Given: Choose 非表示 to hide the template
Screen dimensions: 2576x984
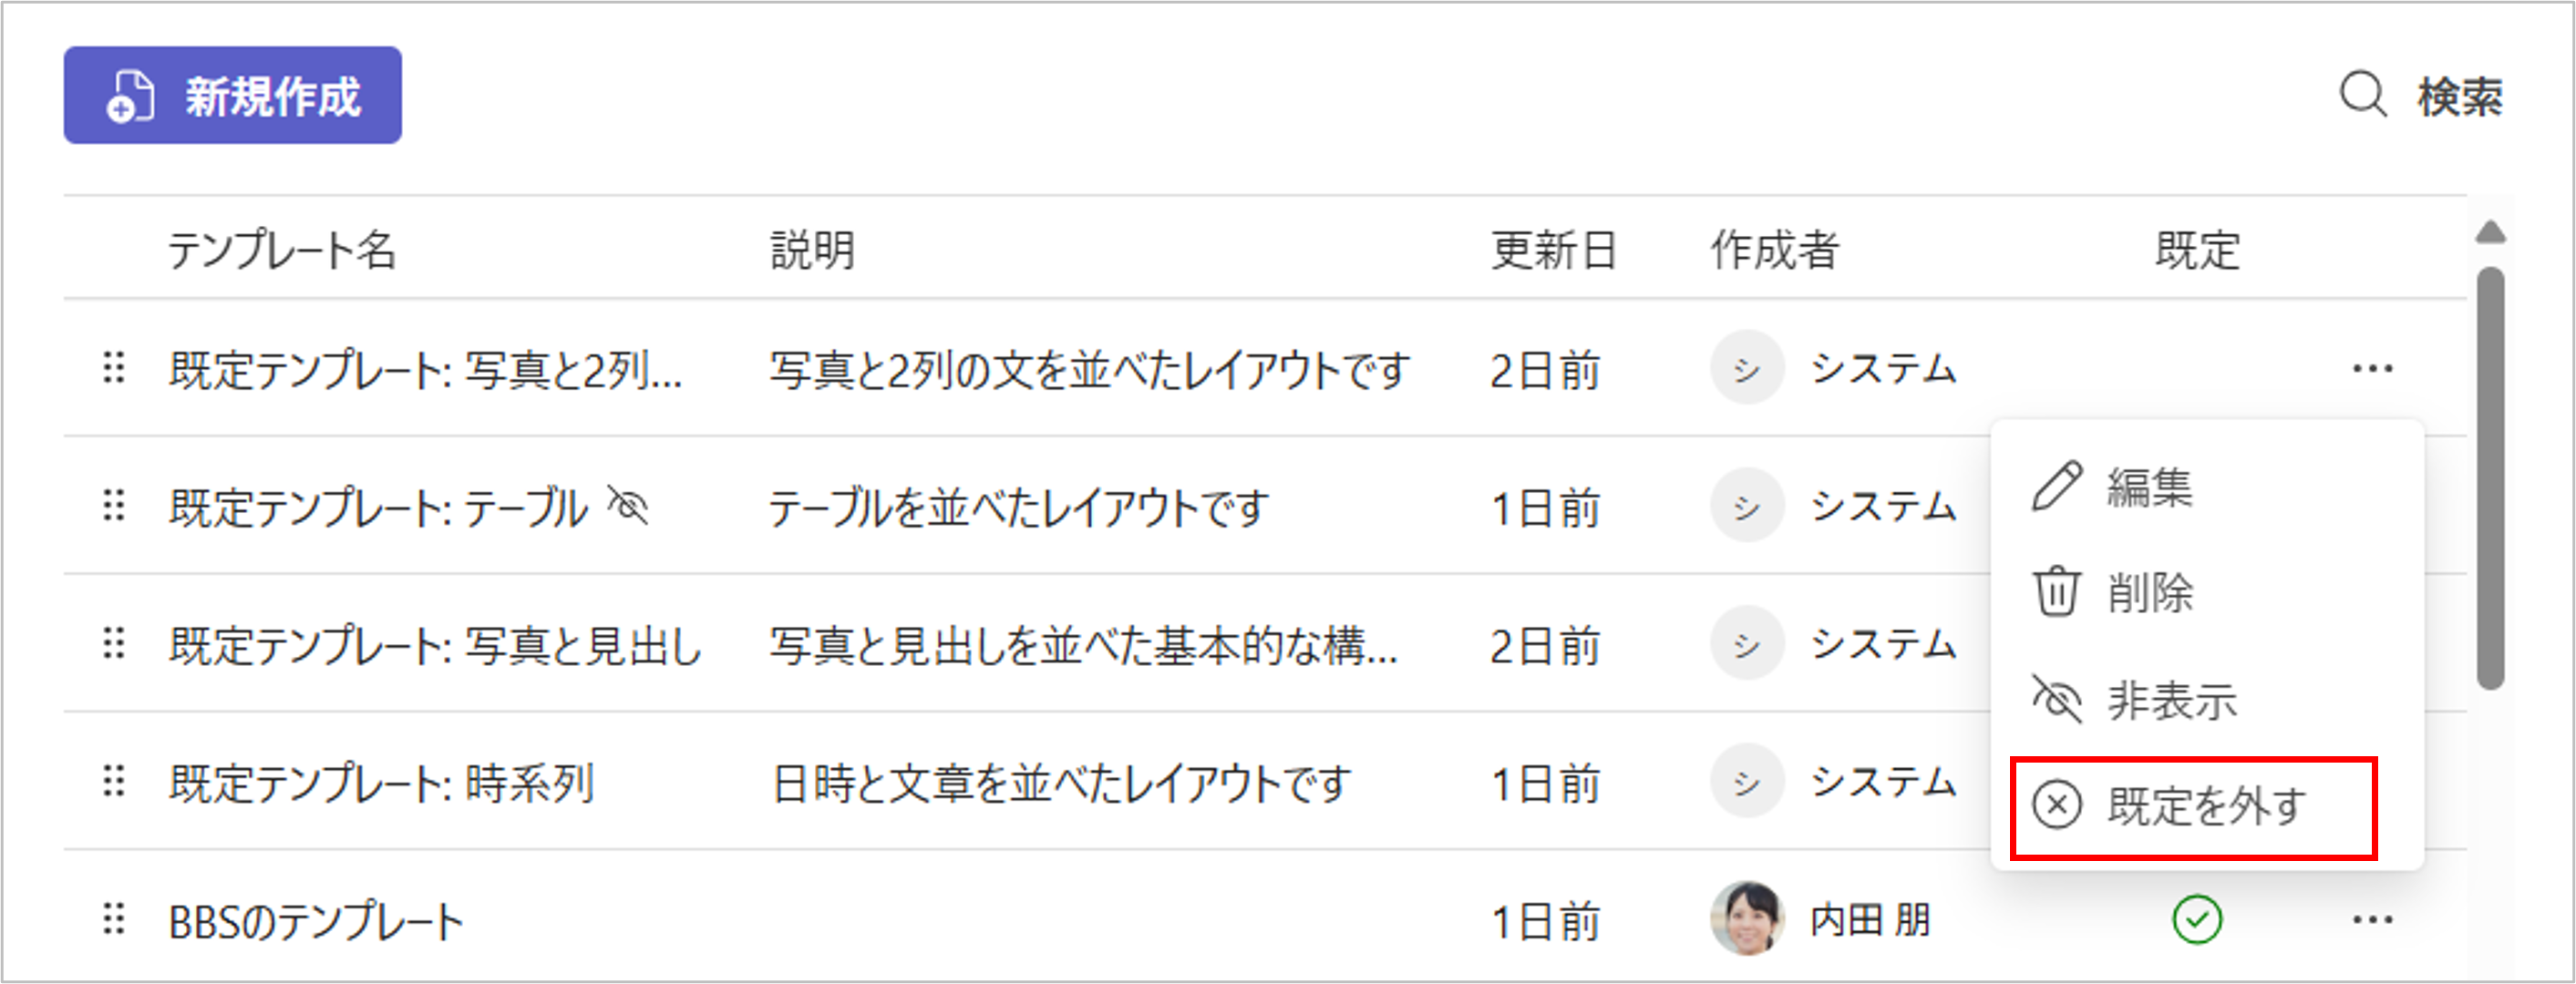Looking at the screenshot, I should 2170,700.
